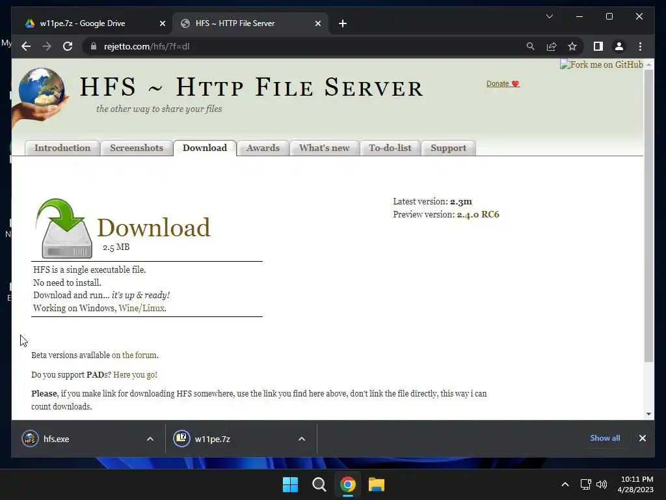
Task: Click preview version 2.4.0 RC6 link
Action: coord(478,214)
